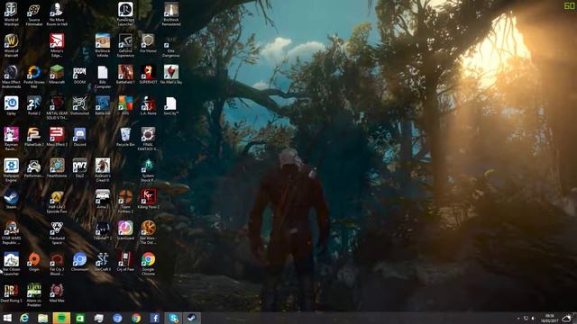Open the Steam desktop shortcut

point(11,200)
